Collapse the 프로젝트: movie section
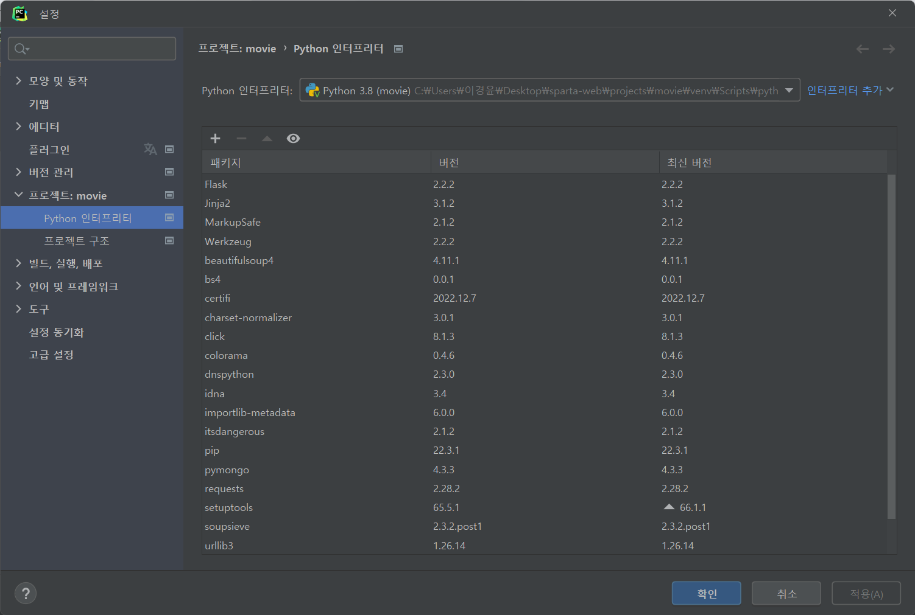This screenshot has width=915, height=615. 18,195
